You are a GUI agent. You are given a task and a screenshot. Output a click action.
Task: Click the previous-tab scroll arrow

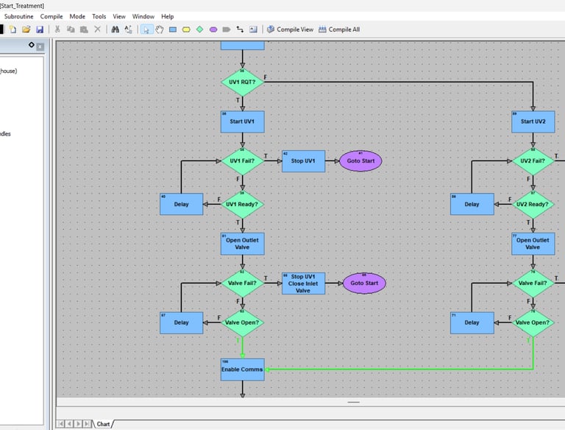69,424
